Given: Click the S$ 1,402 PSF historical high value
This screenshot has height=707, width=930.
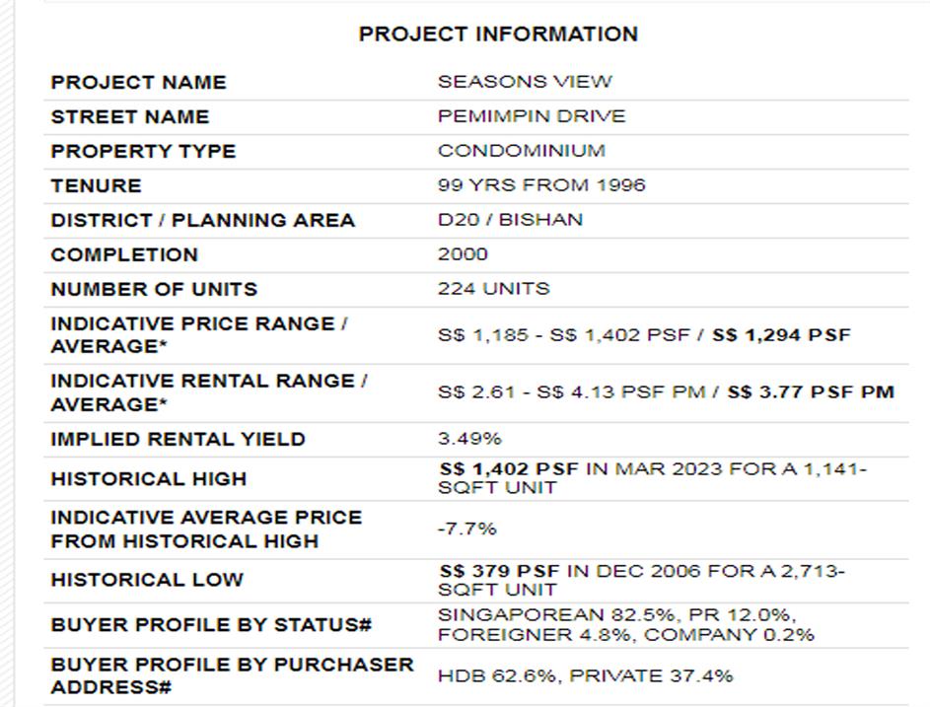Looking at the screenshot, I should click(509, 469).
